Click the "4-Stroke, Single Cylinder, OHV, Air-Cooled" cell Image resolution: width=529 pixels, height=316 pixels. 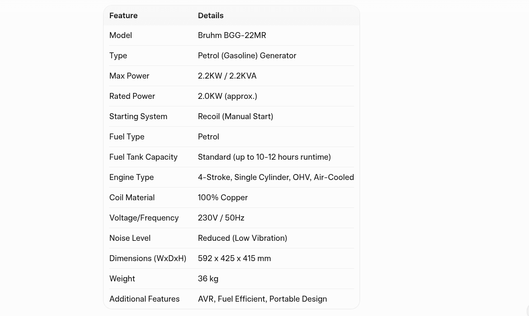275,177
